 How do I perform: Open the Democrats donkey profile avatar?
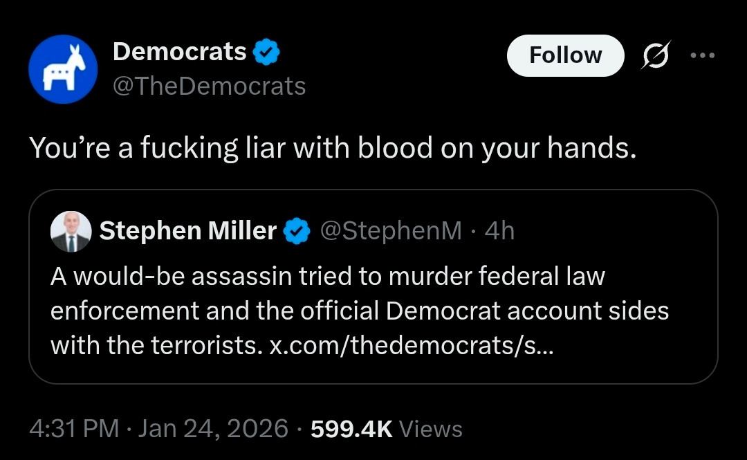click(x=62, y=69)
